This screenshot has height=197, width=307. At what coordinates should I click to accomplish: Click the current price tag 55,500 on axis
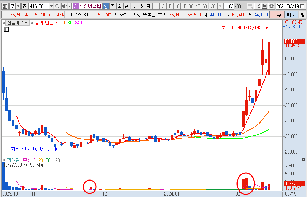(x=294, y=42)
